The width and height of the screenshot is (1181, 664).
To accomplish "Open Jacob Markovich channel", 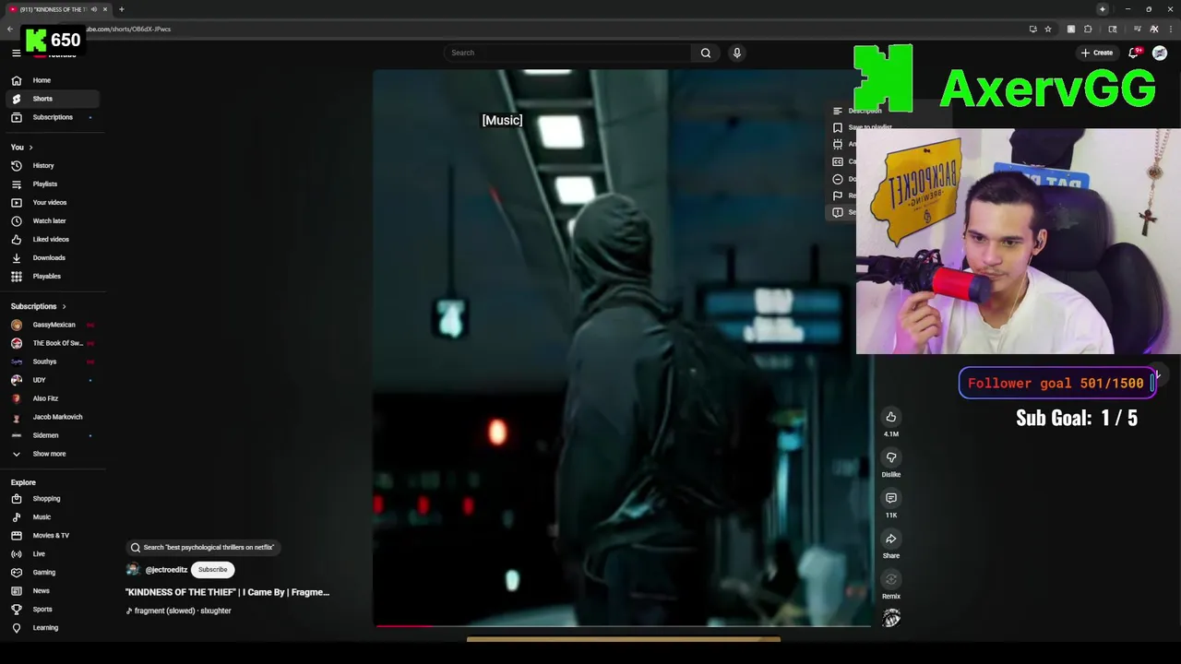I will (51, 417).
